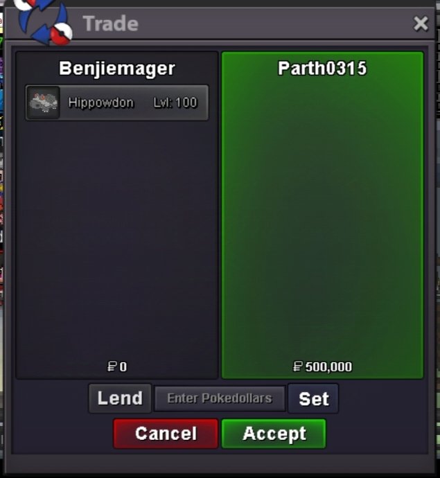This screenshot has height=478, width=440.
Task: Click the Hippowdon sprite thumbnail
Action: (x=43, y=103)
